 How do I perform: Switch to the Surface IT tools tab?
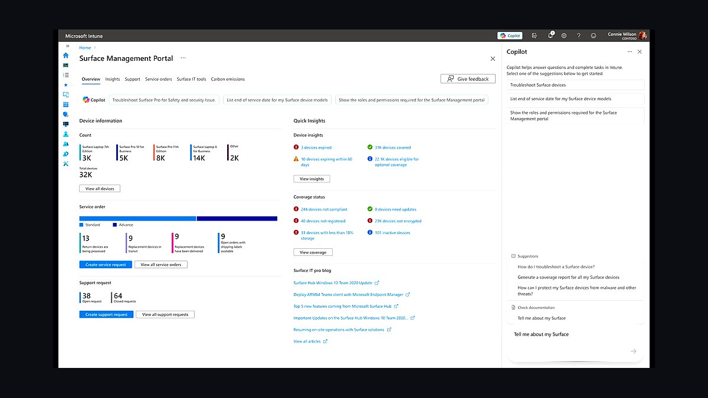192,79
